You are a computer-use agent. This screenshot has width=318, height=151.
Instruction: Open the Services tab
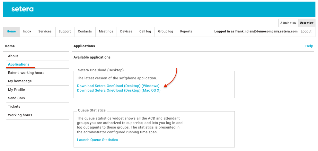(45, 31)
